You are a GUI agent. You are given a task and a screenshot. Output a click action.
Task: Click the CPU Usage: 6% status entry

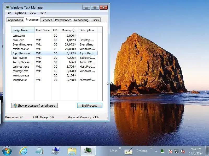44,117
